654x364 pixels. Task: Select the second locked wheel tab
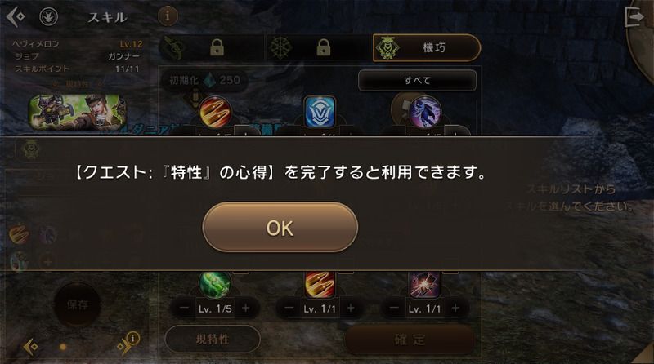[x=318, y=47]
